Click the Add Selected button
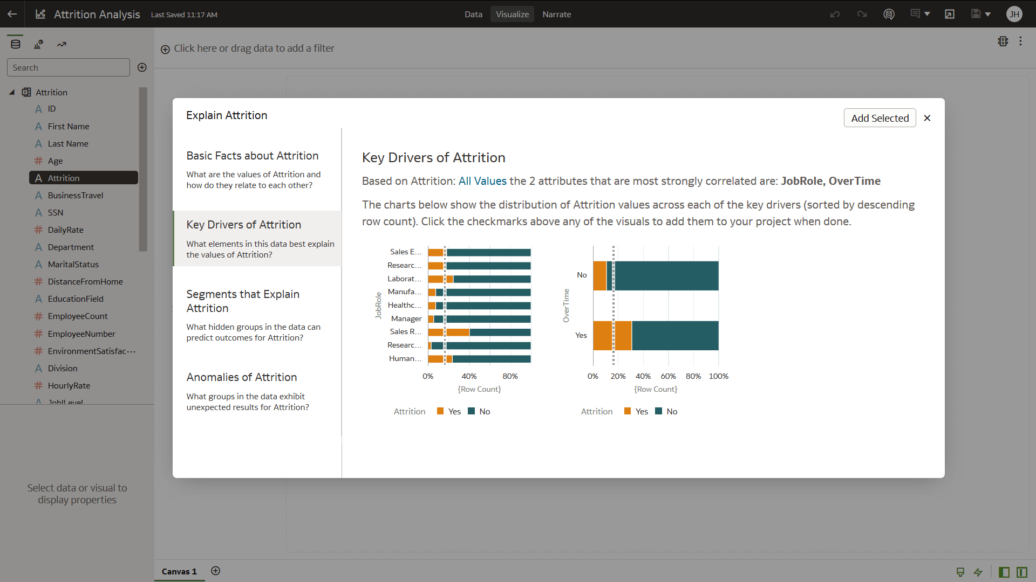 tap(880, 118)
